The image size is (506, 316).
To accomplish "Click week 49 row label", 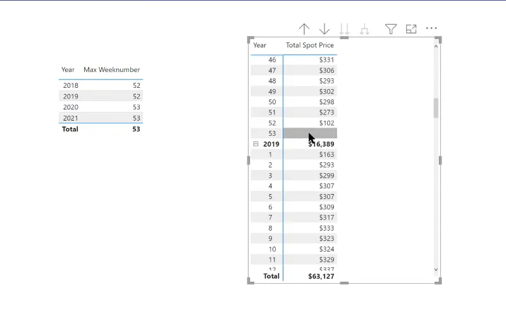I will pyautogui.click(x=272, y=92).
